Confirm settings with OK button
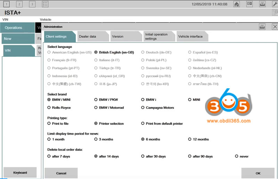The image size is (278, 179). (x=258, y=173)
